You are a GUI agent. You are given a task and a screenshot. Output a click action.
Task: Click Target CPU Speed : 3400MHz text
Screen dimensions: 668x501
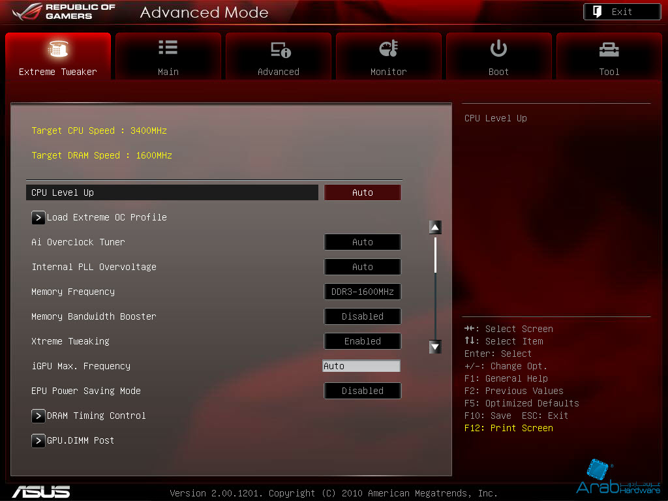click(99, 130)
